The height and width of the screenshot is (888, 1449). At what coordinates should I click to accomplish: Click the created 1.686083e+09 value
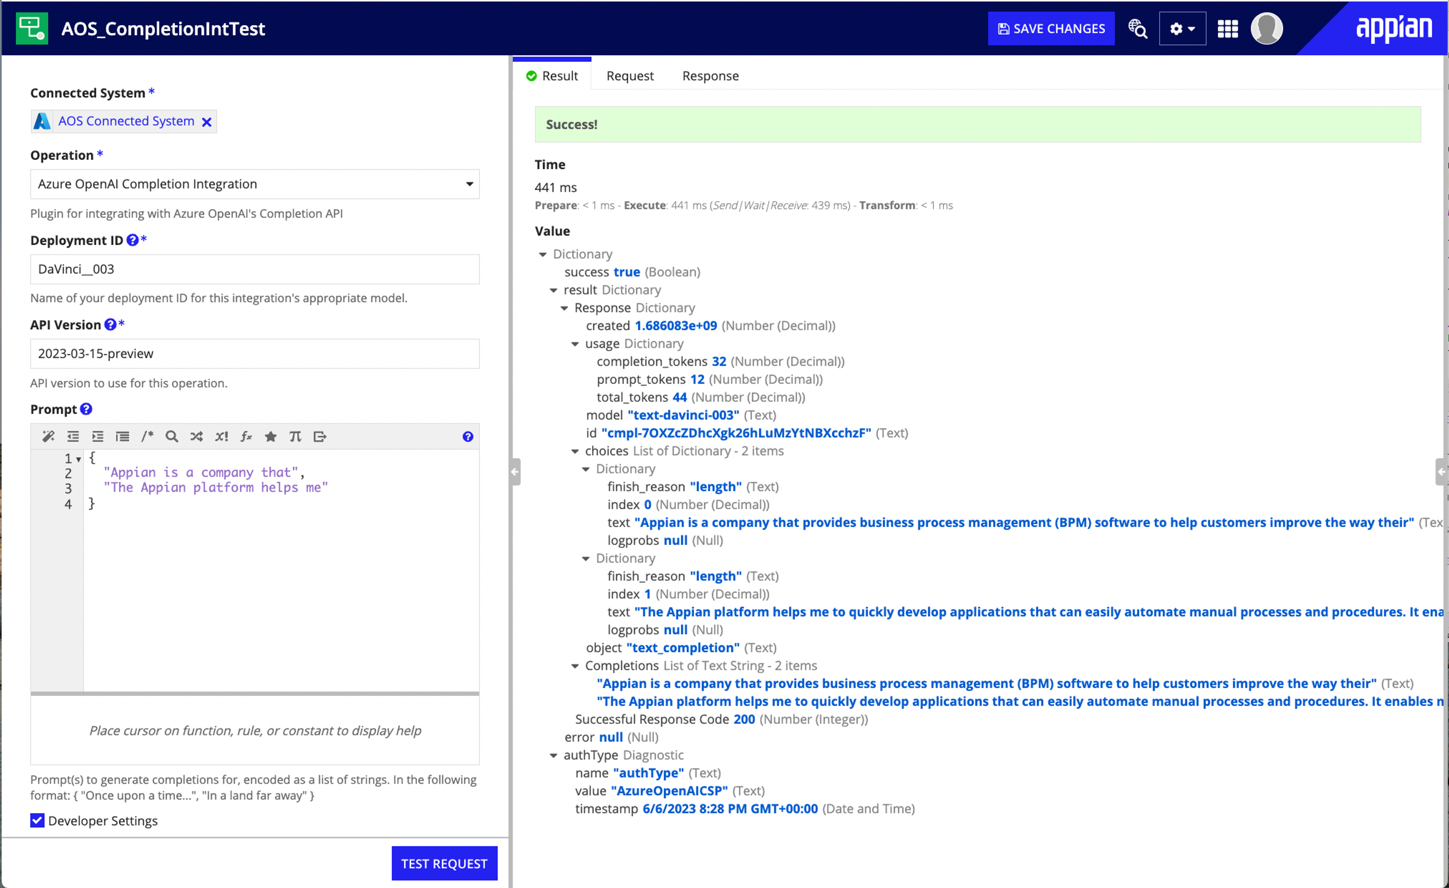tap(676, 326)
